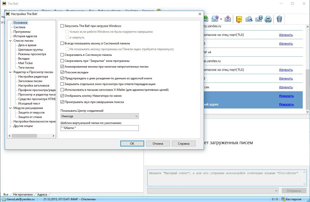Uncheck the Плоские вкладки option
Image resolution: width=310 pixels, height=202 pixels.
(62, 72)
